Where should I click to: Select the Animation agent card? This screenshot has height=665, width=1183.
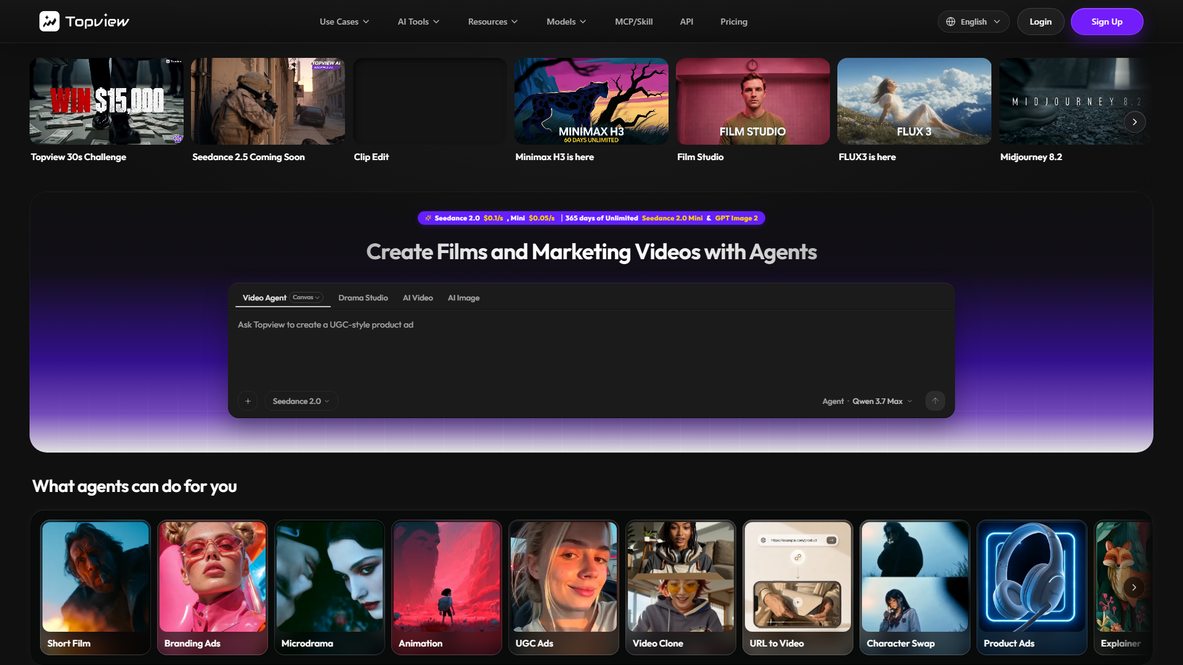pos(447,587)
